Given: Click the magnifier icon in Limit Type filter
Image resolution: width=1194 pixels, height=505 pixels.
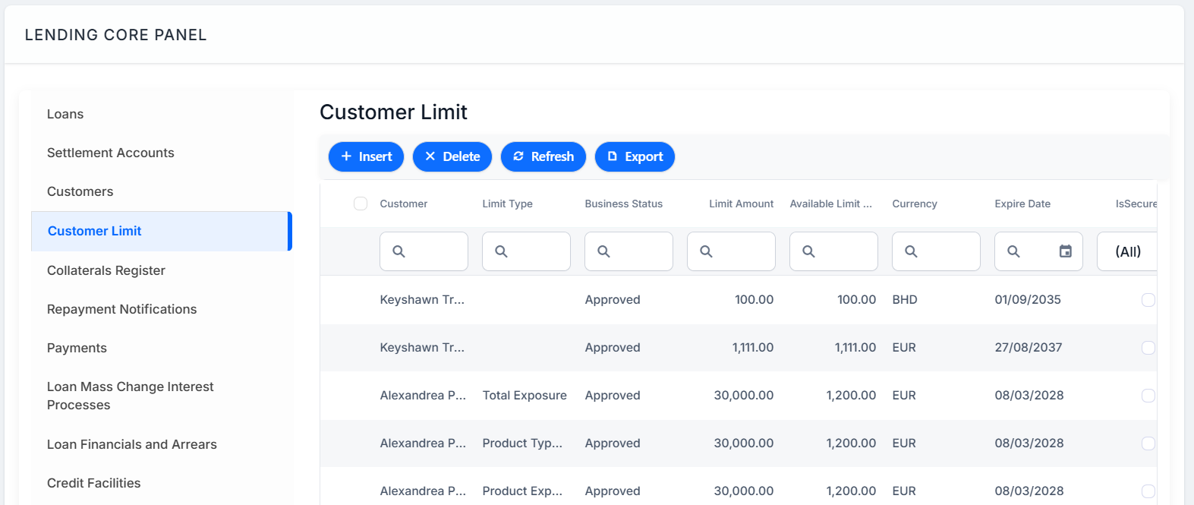Looking at the screenshot, I should click(501, 251).
